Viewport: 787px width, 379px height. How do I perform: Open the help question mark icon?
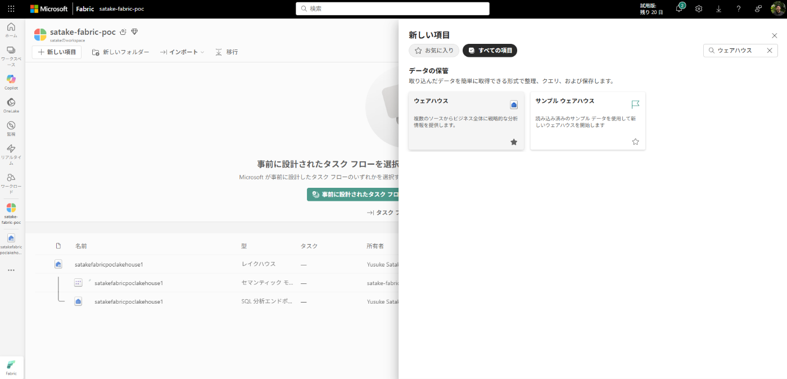pos(739,9)
